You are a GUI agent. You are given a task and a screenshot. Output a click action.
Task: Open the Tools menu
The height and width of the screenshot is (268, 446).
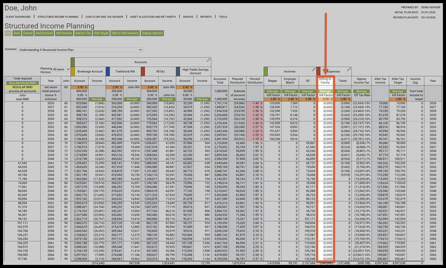[223, 17]
